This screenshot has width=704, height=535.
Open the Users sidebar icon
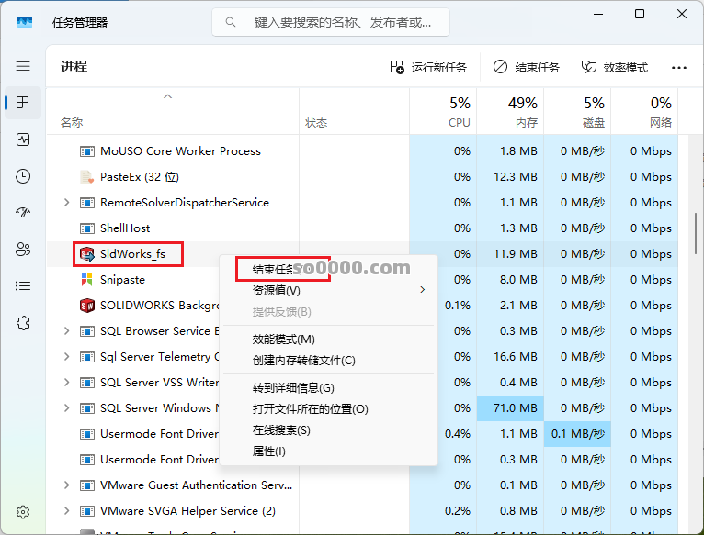(23, 250)
